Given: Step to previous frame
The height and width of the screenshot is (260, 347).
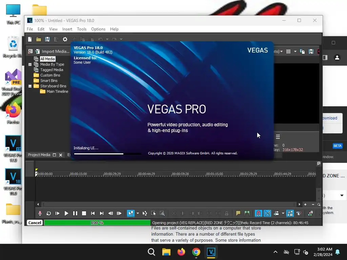Looking at the screenshot, I should pyautogui.click(x=110, y=213).
